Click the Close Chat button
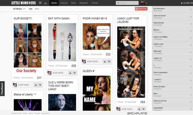Viewport: 193px width, 115px height. pyautogui.click(x=187, y=3)
